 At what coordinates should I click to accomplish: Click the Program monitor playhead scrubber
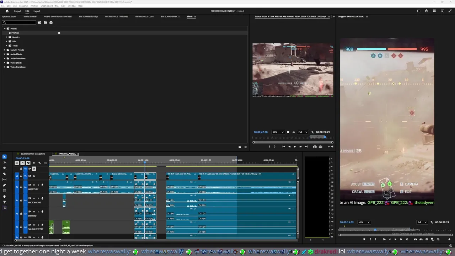[375, 230]
